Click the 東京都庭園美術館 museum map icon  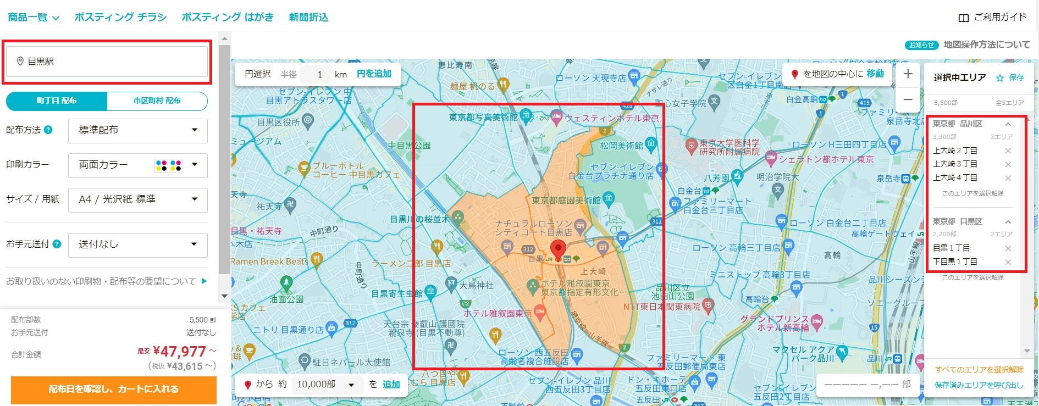(x=609, y=198)
